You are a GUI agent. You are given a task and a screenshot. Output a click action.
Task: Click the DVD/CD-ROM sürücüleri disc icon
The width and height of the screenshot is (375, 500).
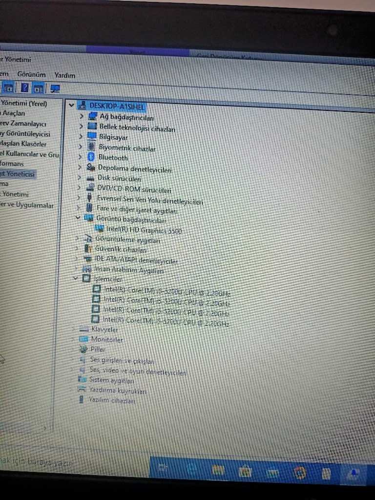(x=90, y=187)
